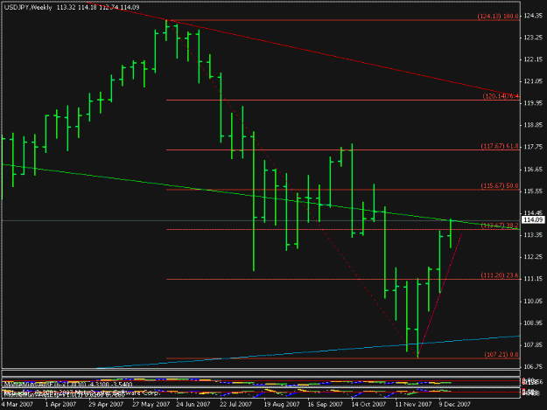Screen dimensions: 547x410
Task: Click the (124.13) 100.0 Fibonacci label
Action: (x=498, y=16)
